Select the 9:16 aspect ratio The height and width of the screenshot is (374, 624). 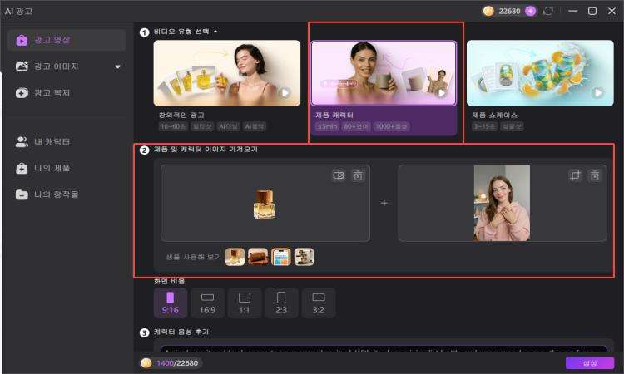pos(171,303)
